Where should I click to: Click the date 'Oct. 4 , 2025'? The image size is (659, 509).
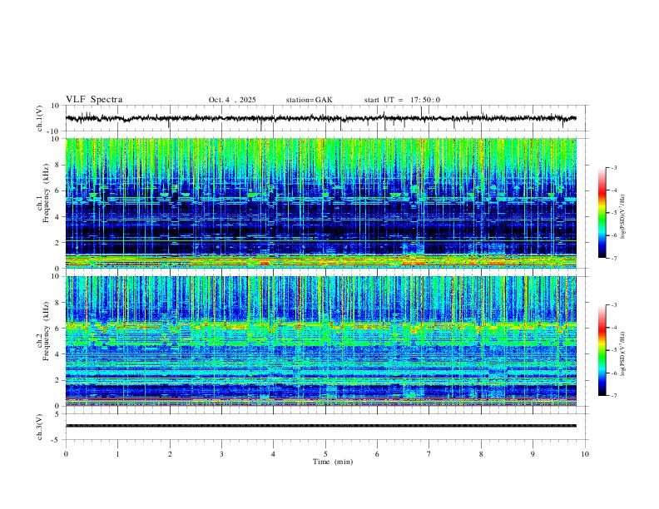coord(232,100)
